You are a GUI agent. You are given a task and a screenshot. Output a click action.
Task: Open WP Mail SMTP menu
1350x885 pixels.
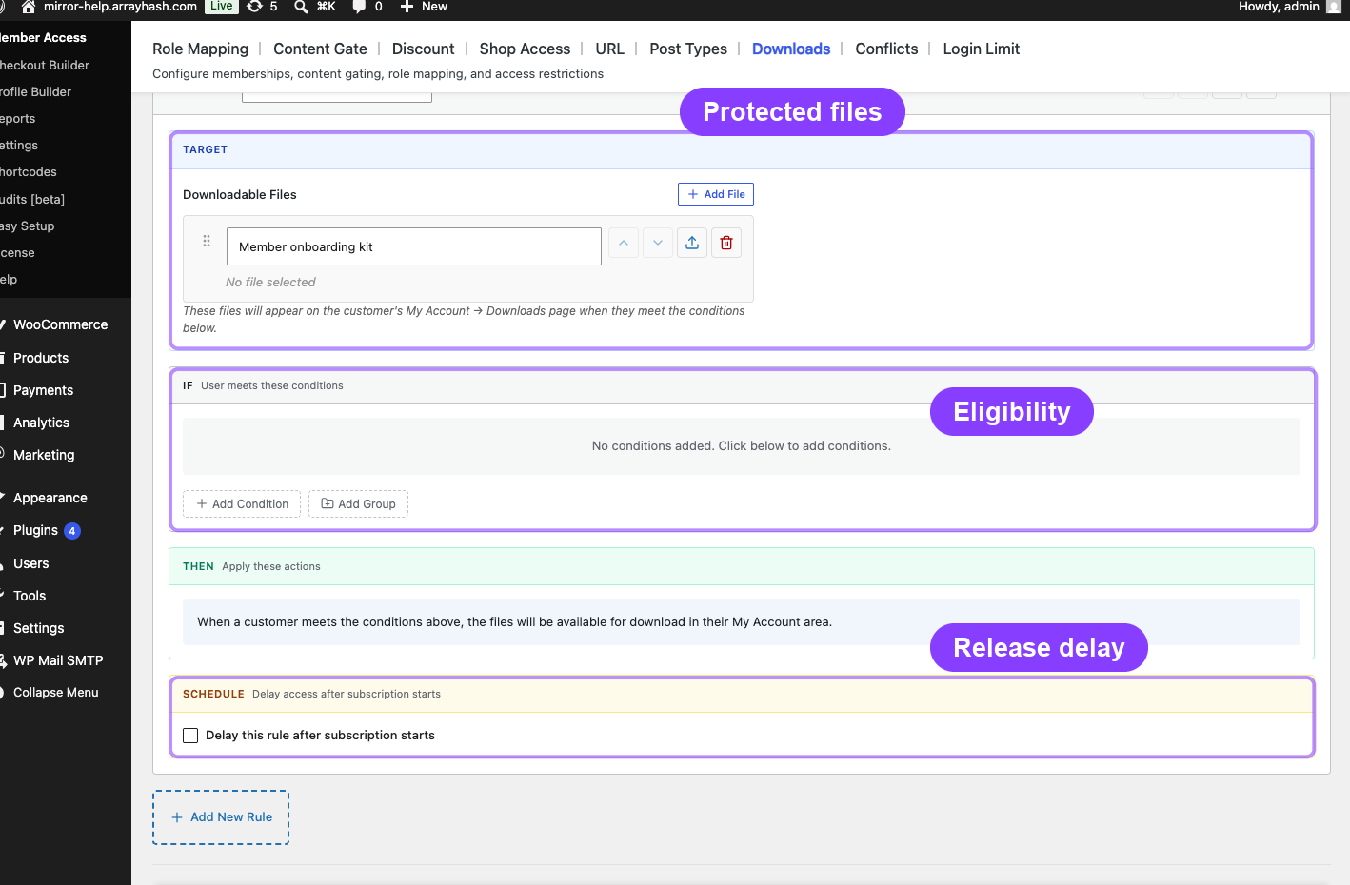58,660
